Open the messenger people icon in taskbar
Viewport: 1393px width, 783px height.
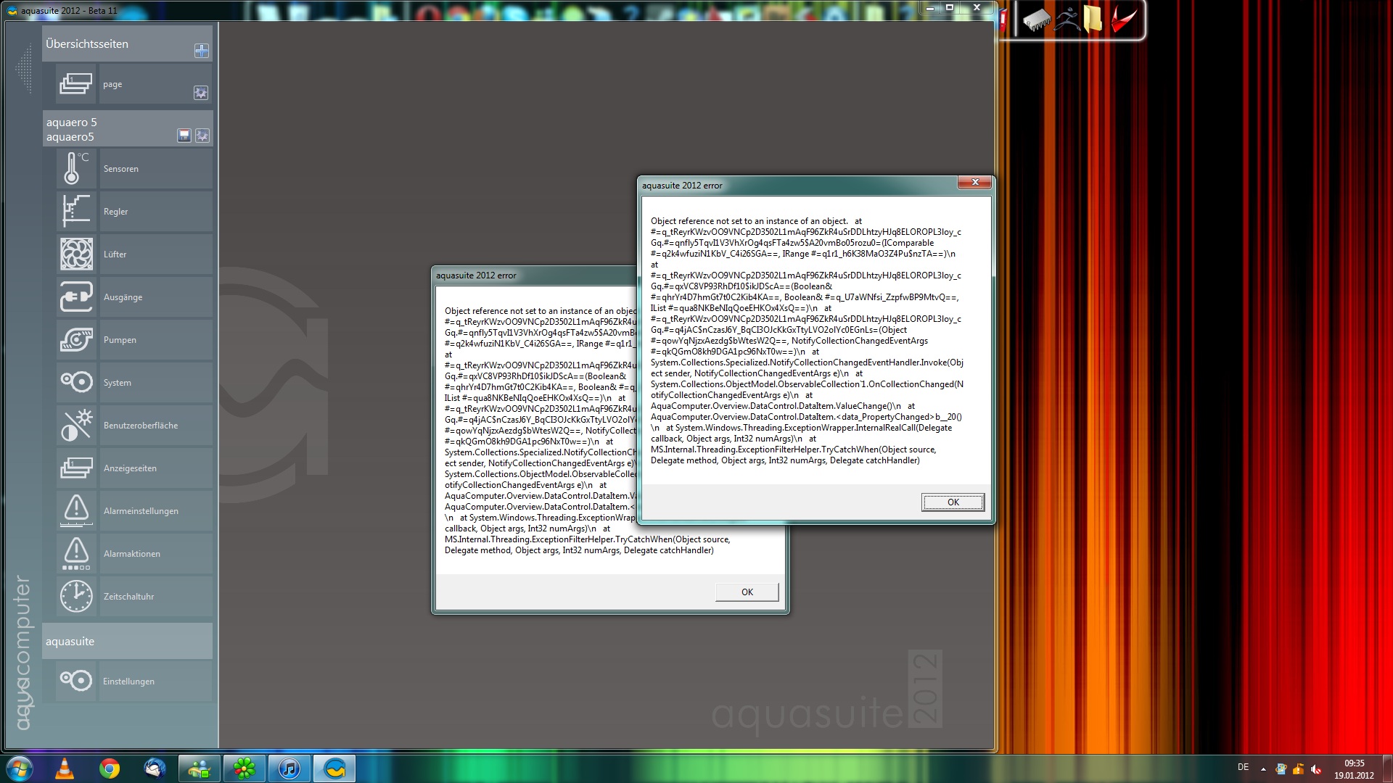(200, 768)
